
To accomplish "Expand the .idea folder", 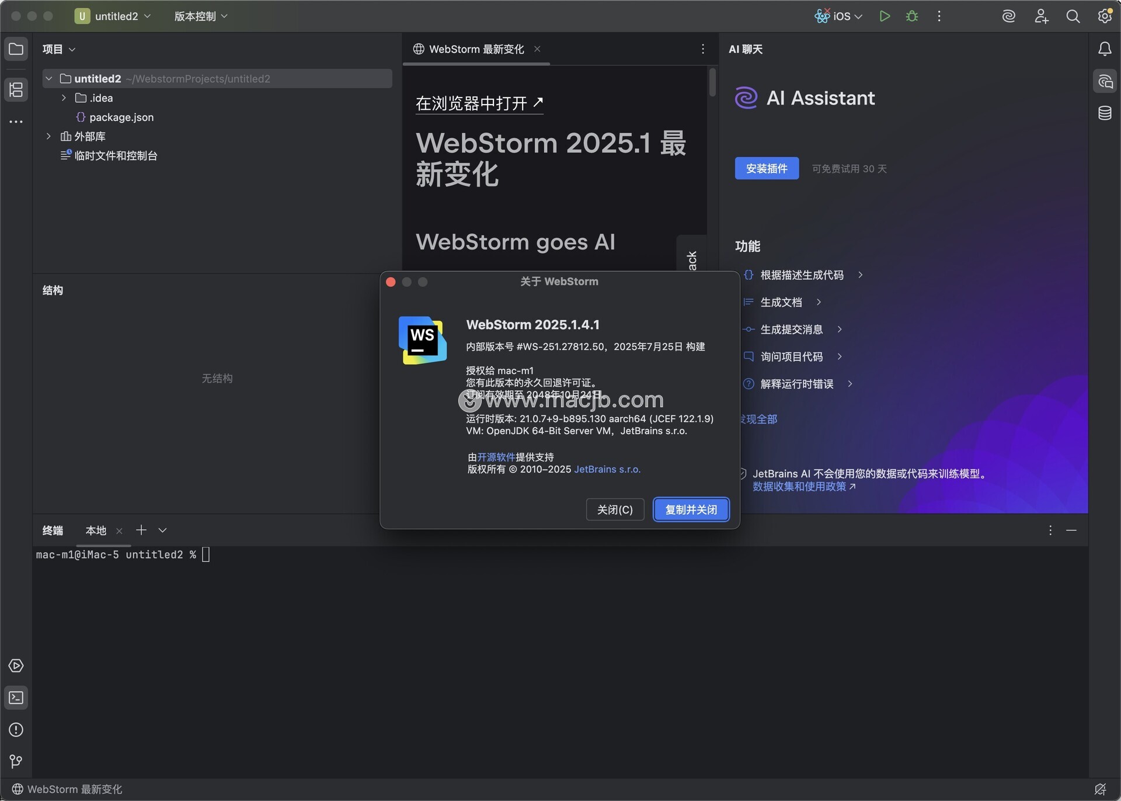I will (64, 98).
